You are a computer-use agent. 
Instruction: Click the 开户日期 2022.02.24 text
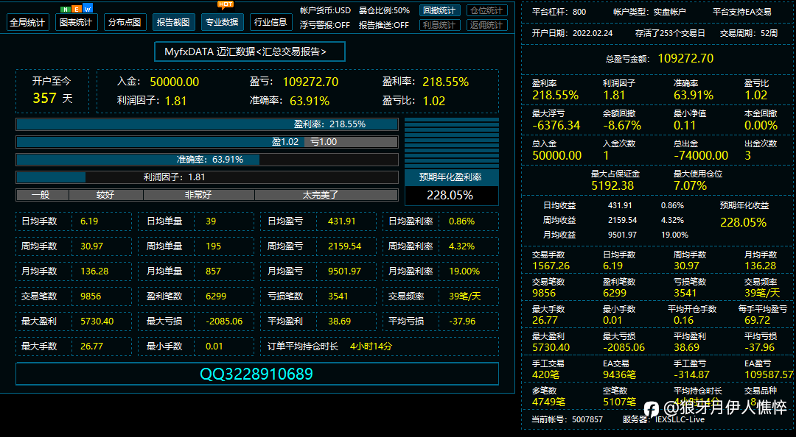[572, 33]
